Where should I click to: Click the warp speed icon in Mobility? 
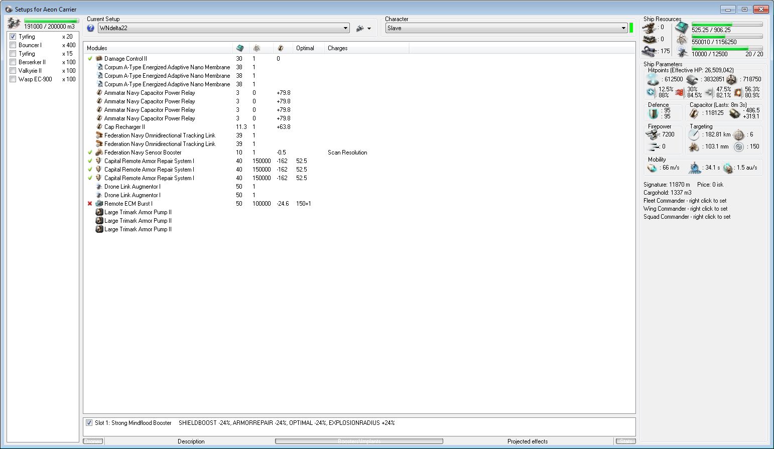728,168
